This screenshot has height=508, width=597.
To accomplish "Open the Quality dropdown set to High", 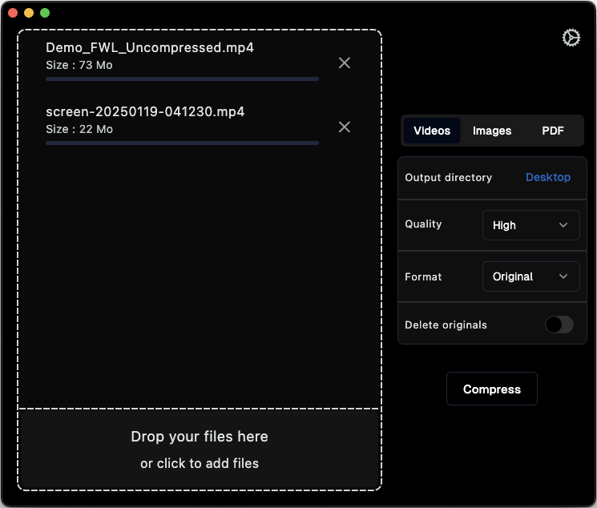I will point(530,225).
